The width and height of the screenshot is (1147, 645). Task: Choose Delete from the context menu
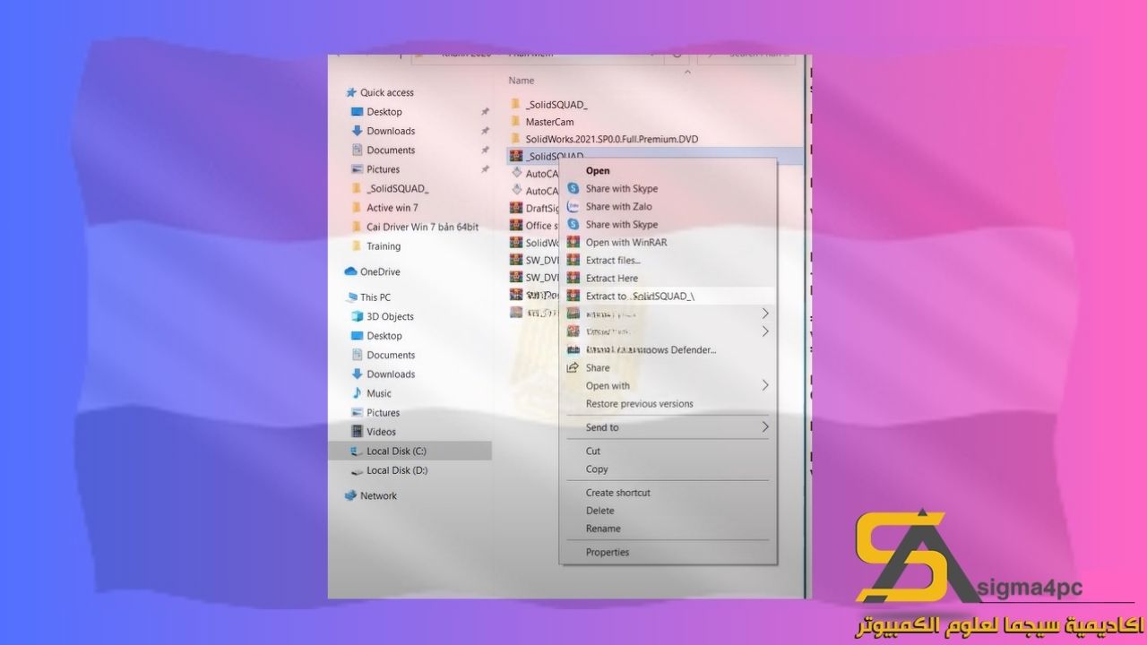pyautogui.click(x=600, y=511)
